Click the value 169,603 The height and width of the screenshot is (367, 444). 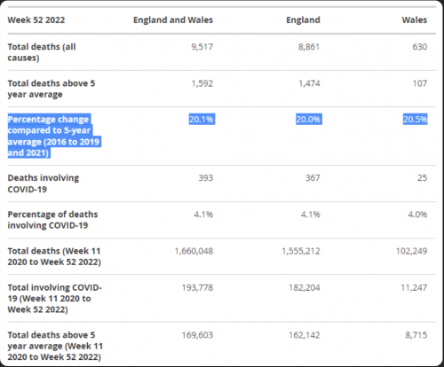click(197, 335)
